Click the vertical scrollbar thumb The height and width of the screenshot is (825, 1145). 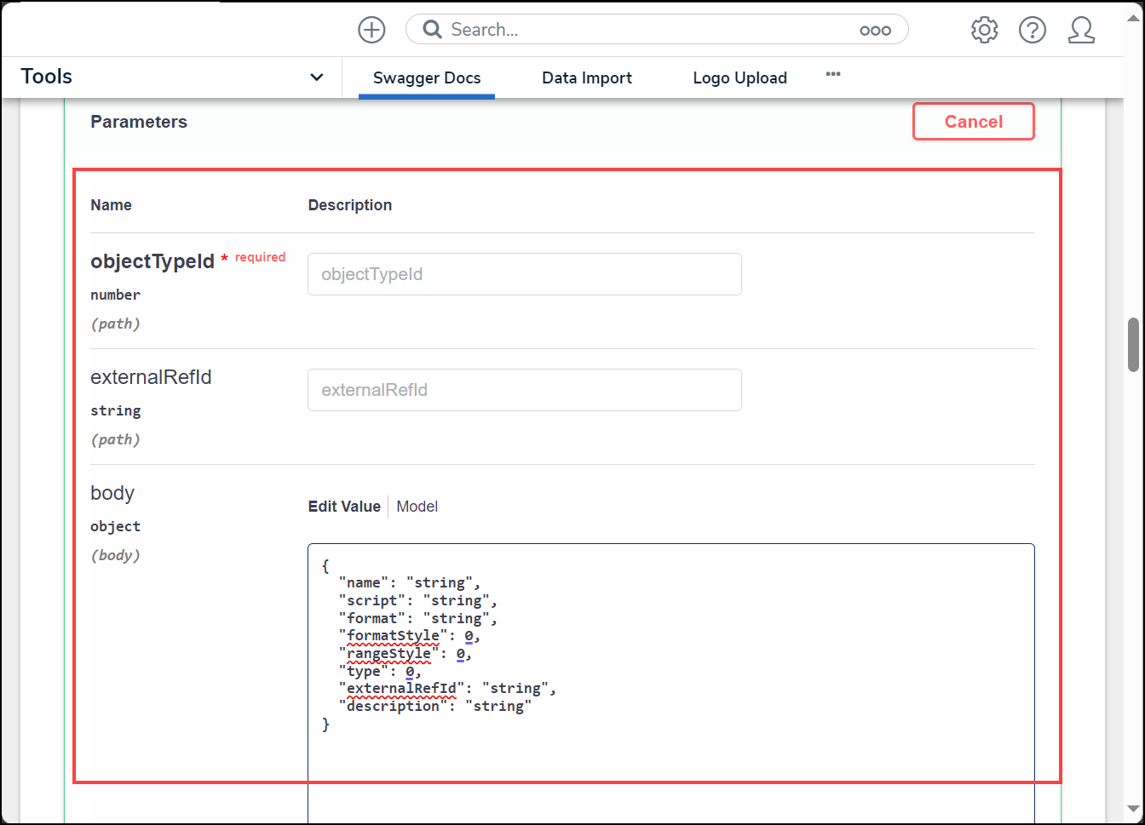coord(1133,345)
